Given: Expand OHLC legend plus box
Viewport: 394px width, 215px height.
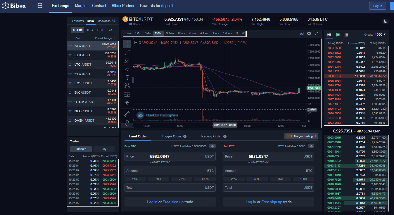Looking at the screenshot, I should coord(136,43).
